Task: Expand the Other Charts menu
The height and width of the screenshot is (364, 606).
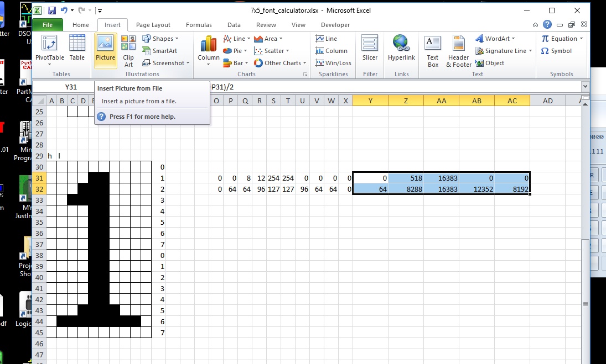Action: pos(279,63)
